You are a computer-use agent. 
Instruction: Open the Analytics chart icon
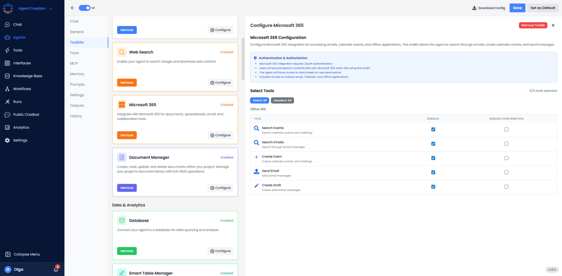(7, 127)
